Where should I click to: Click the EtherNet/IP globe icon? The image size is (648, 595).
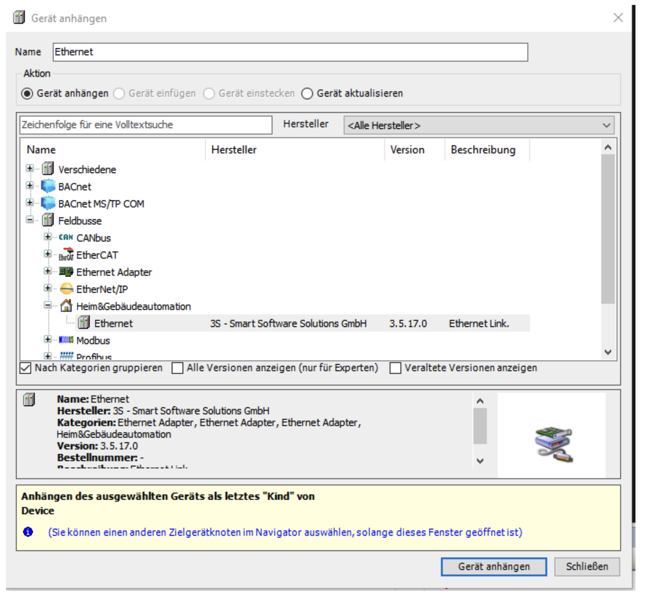66,289
